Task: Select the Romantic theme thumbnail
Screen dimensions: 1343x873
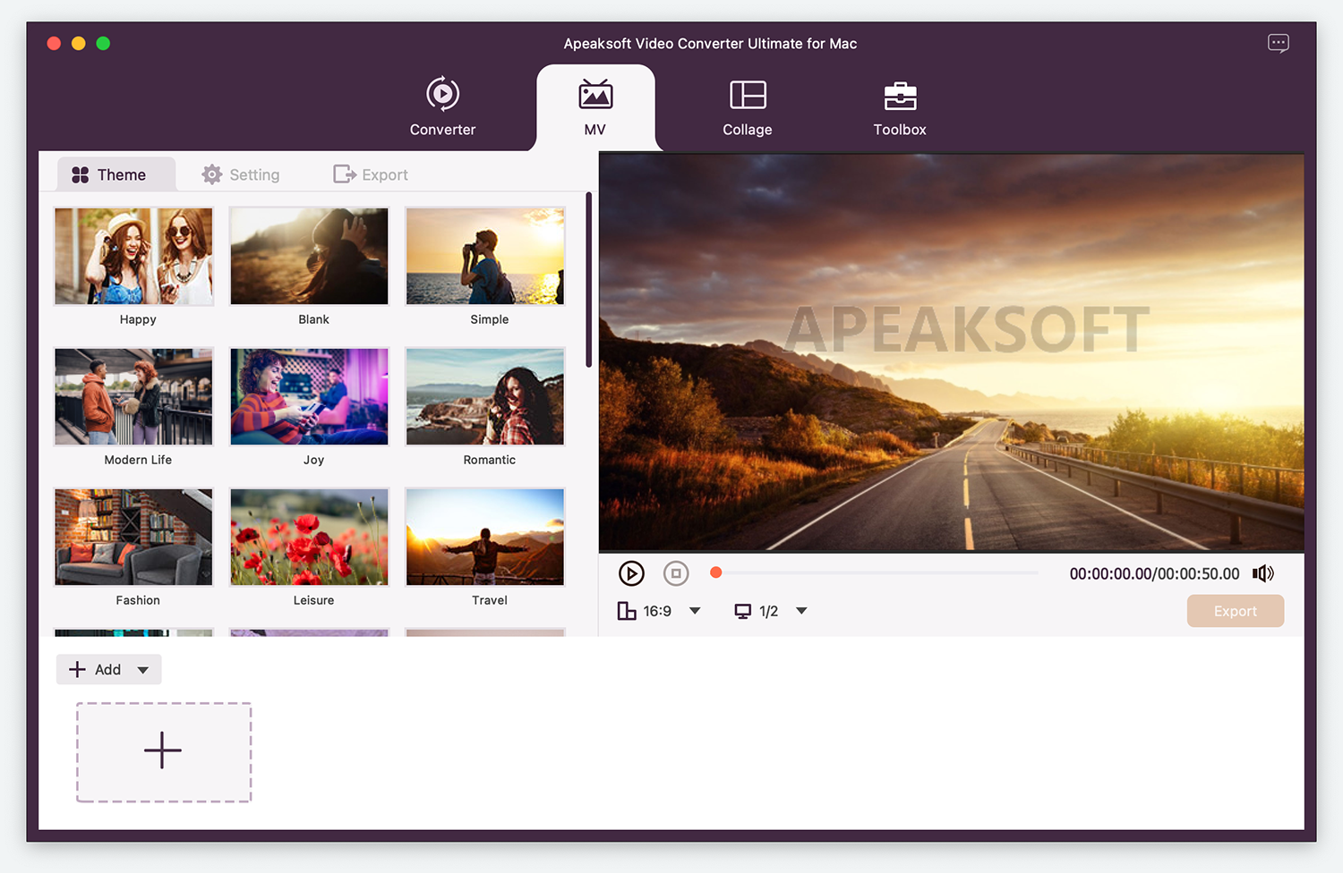Action: click(x=484, y=397)
